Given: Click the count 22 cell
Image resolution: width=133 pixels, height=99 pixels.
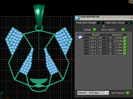Looking at the screenshot, I should click(x=110, y=44).
